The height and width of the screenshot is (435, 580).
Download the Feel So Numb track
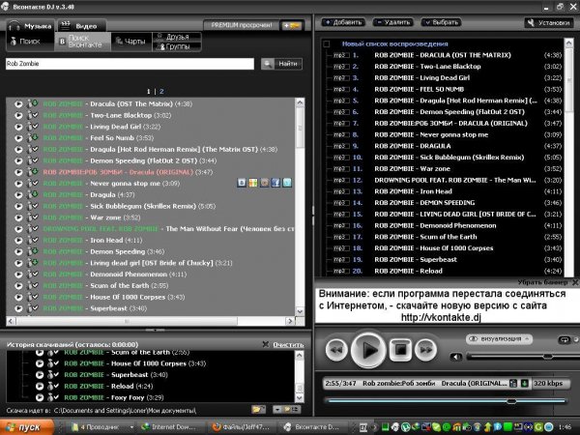[x=33, y=137]
